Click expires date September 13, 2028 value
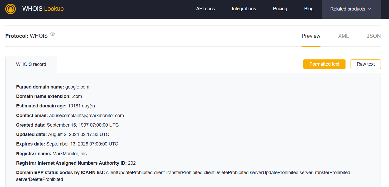The width and height of the screenshot is (389, 187). 82,144
